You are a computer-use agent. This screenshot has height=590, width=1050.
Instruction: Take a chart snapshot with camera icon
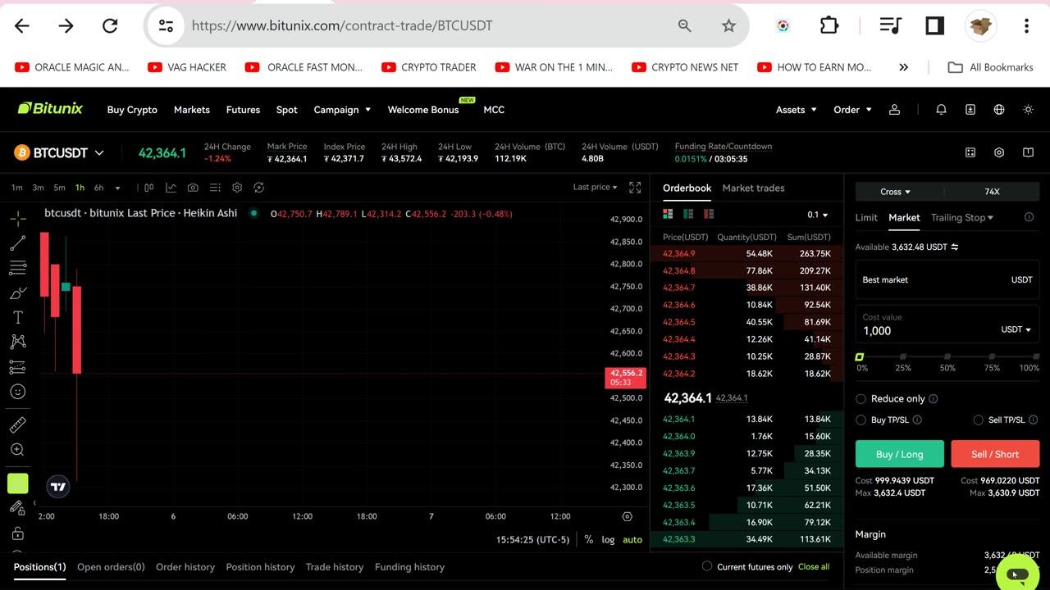[x=193, y=188]
